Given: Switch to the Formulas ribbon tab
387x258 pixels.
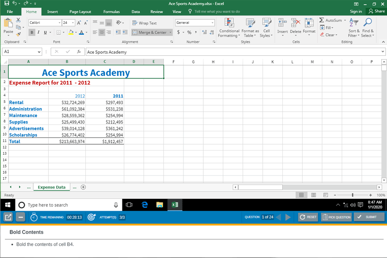Looking at the screenshot, I should pyautogui.click(x=111, y=11).
